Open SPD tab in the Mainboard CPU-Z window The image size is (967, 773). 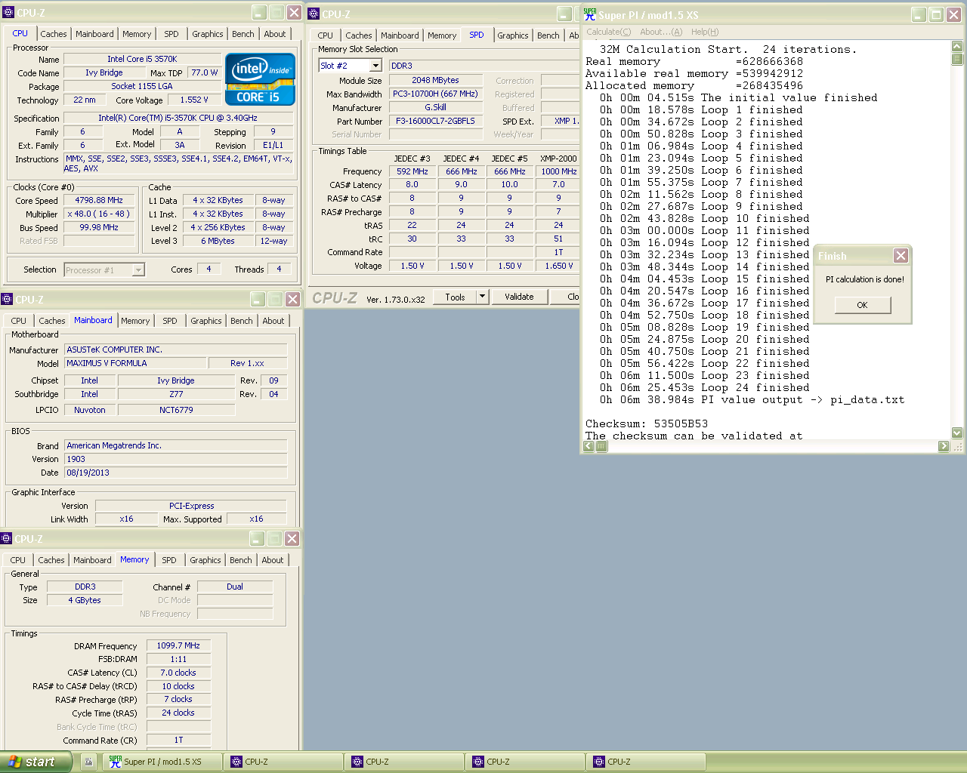click(170, 321)
